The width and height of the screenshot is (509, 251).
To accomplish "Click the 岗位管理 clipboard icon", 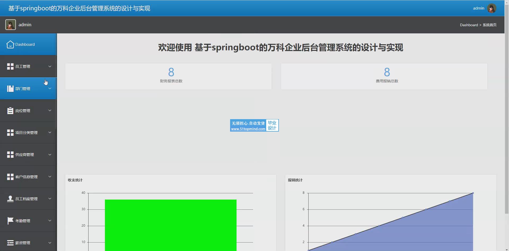I will (x=10, y=111).
